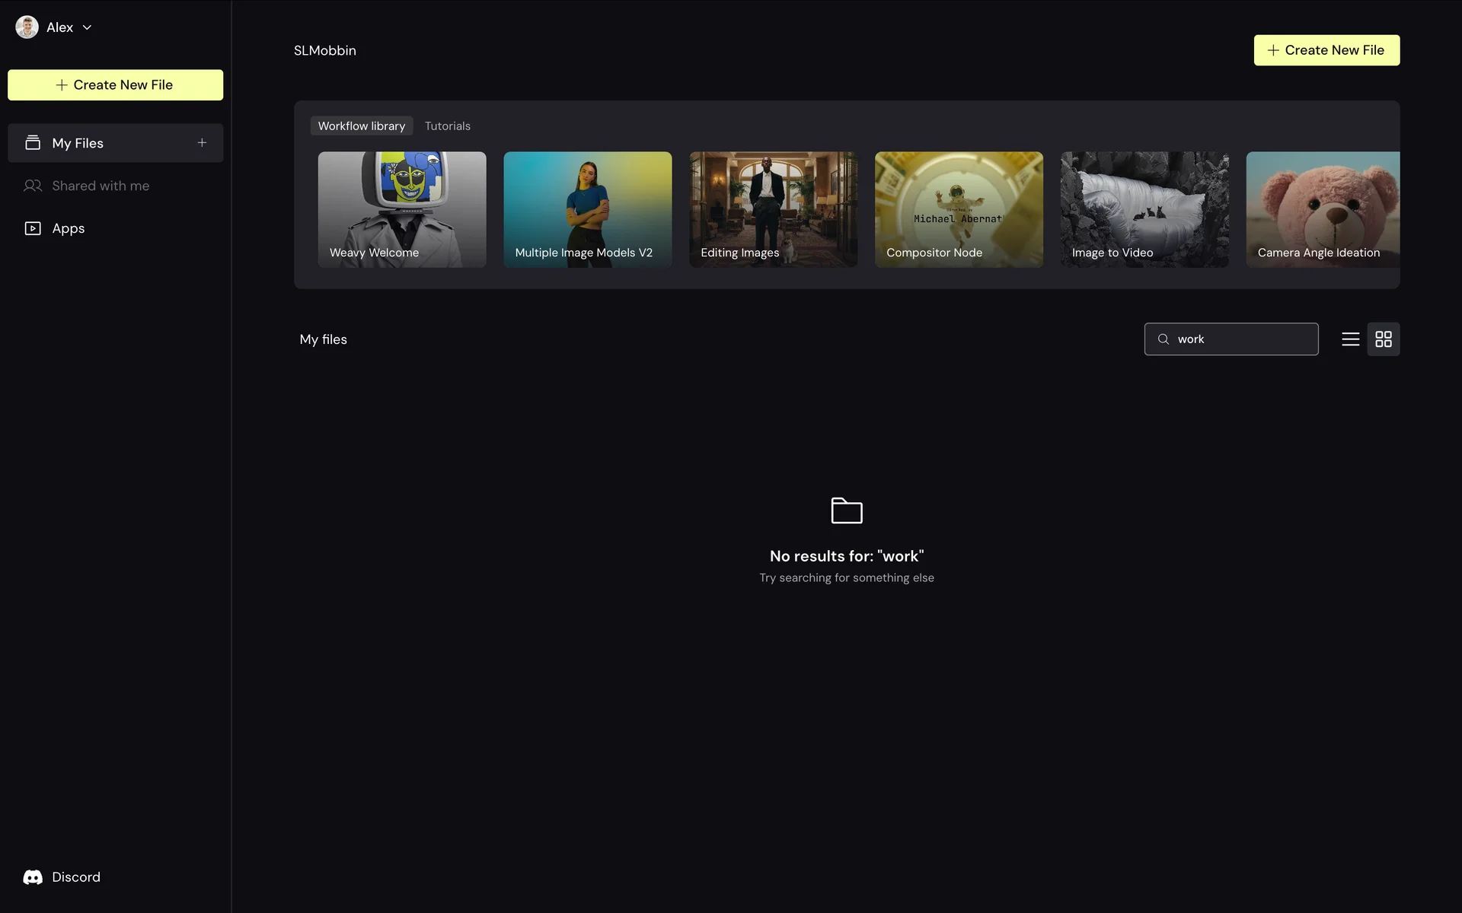Expand the Alex account dropdown chevron
This screenshot has height=913, width=1462.
tap(88, 27)
